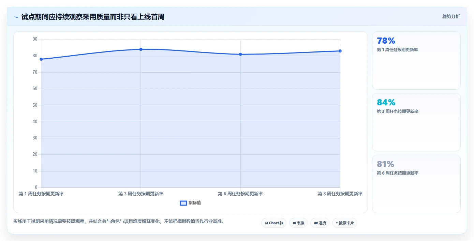Screen dimensions: 474x241
Task: Click the 50 value on the y-axis
Action: (x=35, y=105)
